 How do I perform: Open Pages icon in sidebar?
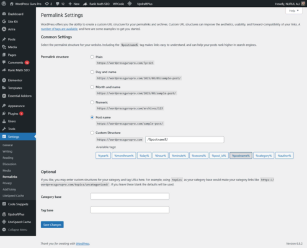coord(4,55)
